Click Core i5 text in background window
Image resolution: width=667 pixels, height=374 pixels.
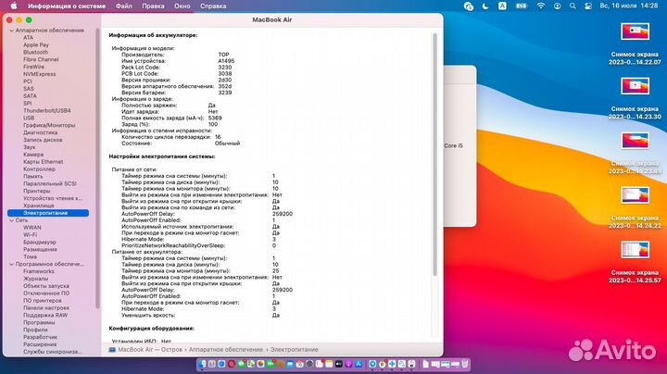[453, 145]
